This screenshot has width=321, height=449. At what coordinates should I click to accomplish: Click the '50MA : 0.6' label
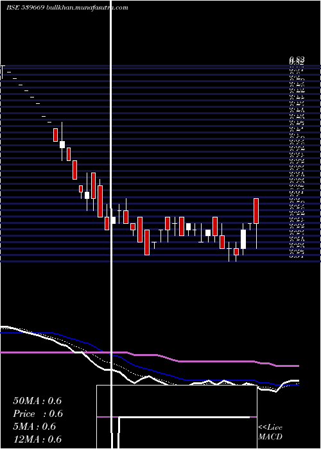coord(37,401)
